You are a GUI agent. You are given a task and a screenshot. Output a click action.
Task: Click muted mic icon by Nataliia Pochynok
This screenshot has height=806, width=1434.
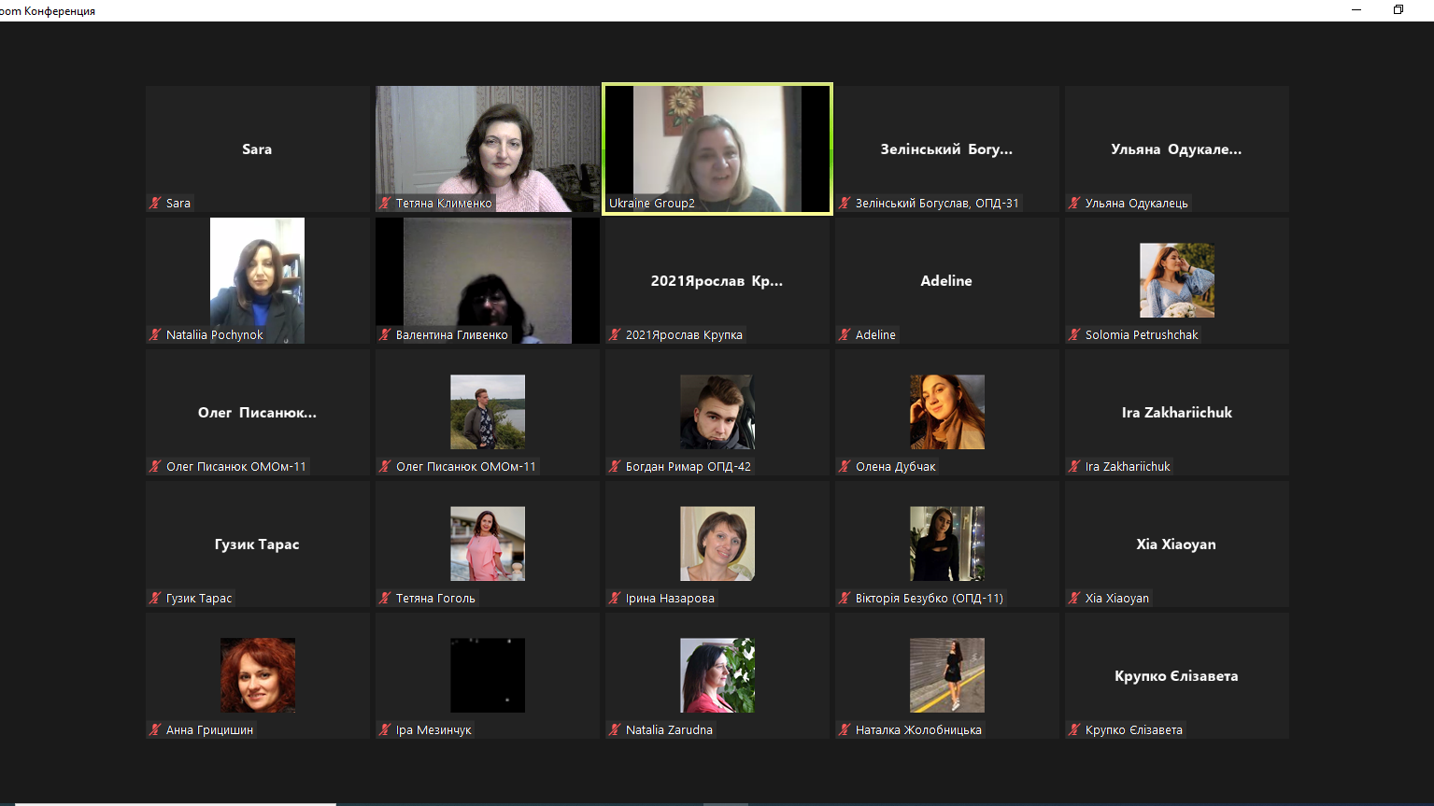(x=156, y=334)
